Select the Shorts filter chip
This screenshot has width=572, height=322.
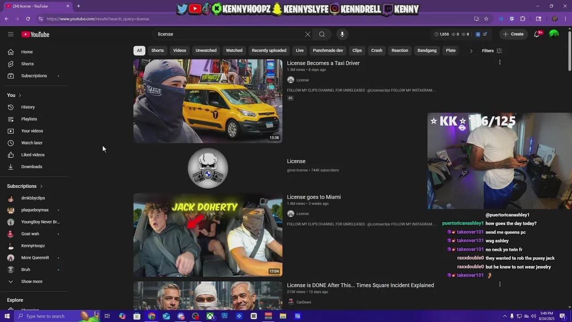point(157,51)
